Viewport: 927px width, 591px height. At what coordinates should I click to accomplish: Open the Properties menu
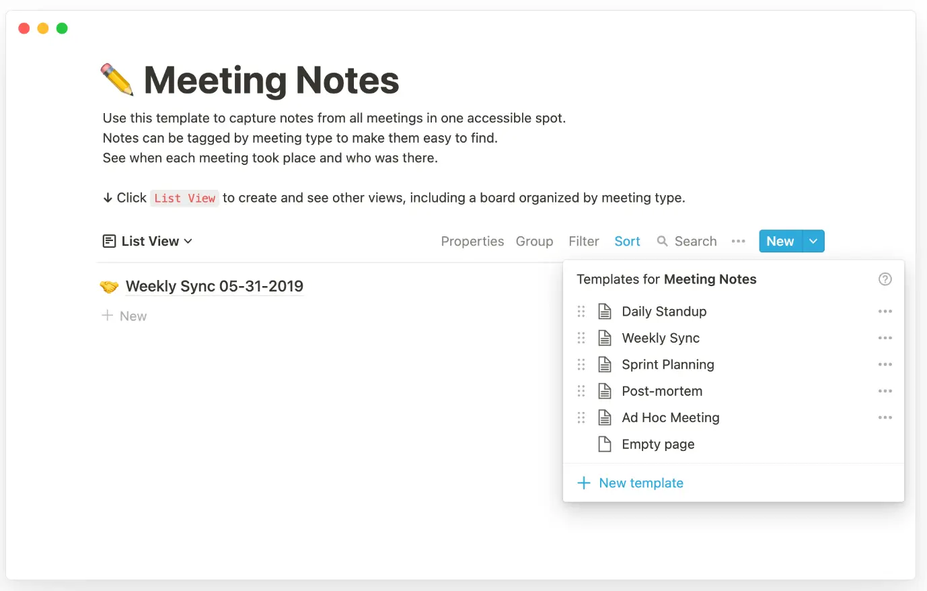tap(472, 241)
